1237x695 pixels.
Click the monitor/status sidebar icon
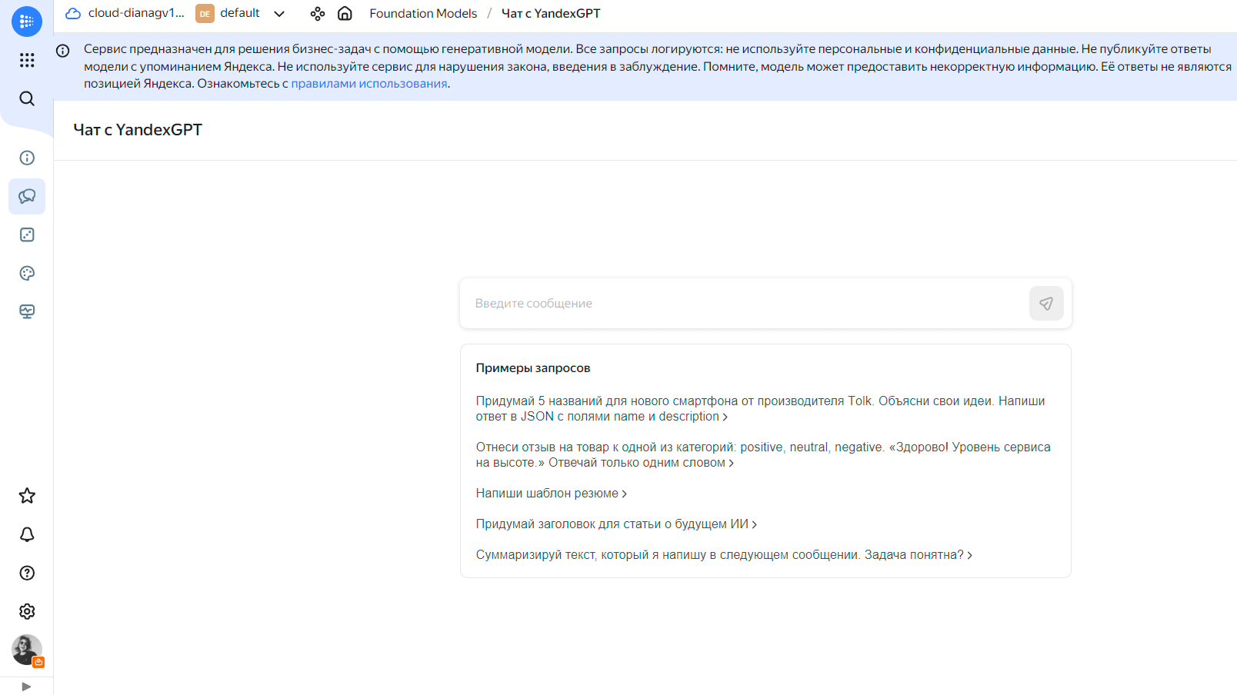pyautogui.click(x=27, y=311)
